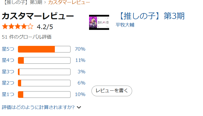Filter reviews by 星3つ label

(x=8, y=72)
